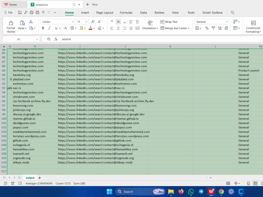The width and height of the screenshot is (263, 197).
Task: Open Print Preview icon
Action: coord(37,12)
